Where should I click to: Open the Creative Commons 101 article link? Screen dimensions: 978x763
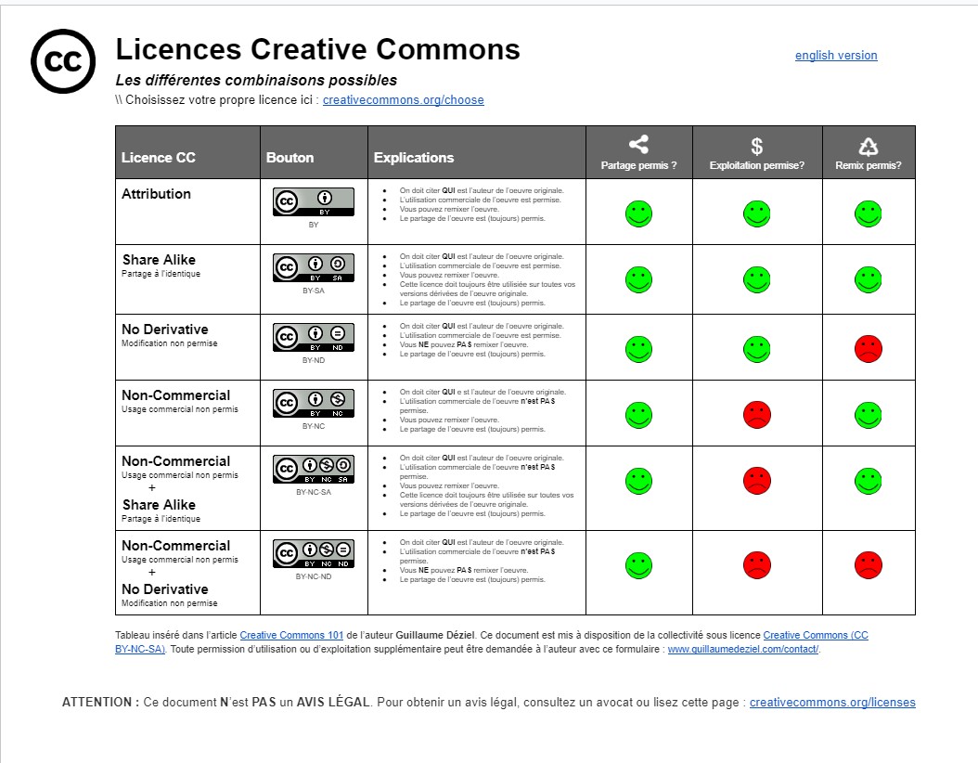291,635
